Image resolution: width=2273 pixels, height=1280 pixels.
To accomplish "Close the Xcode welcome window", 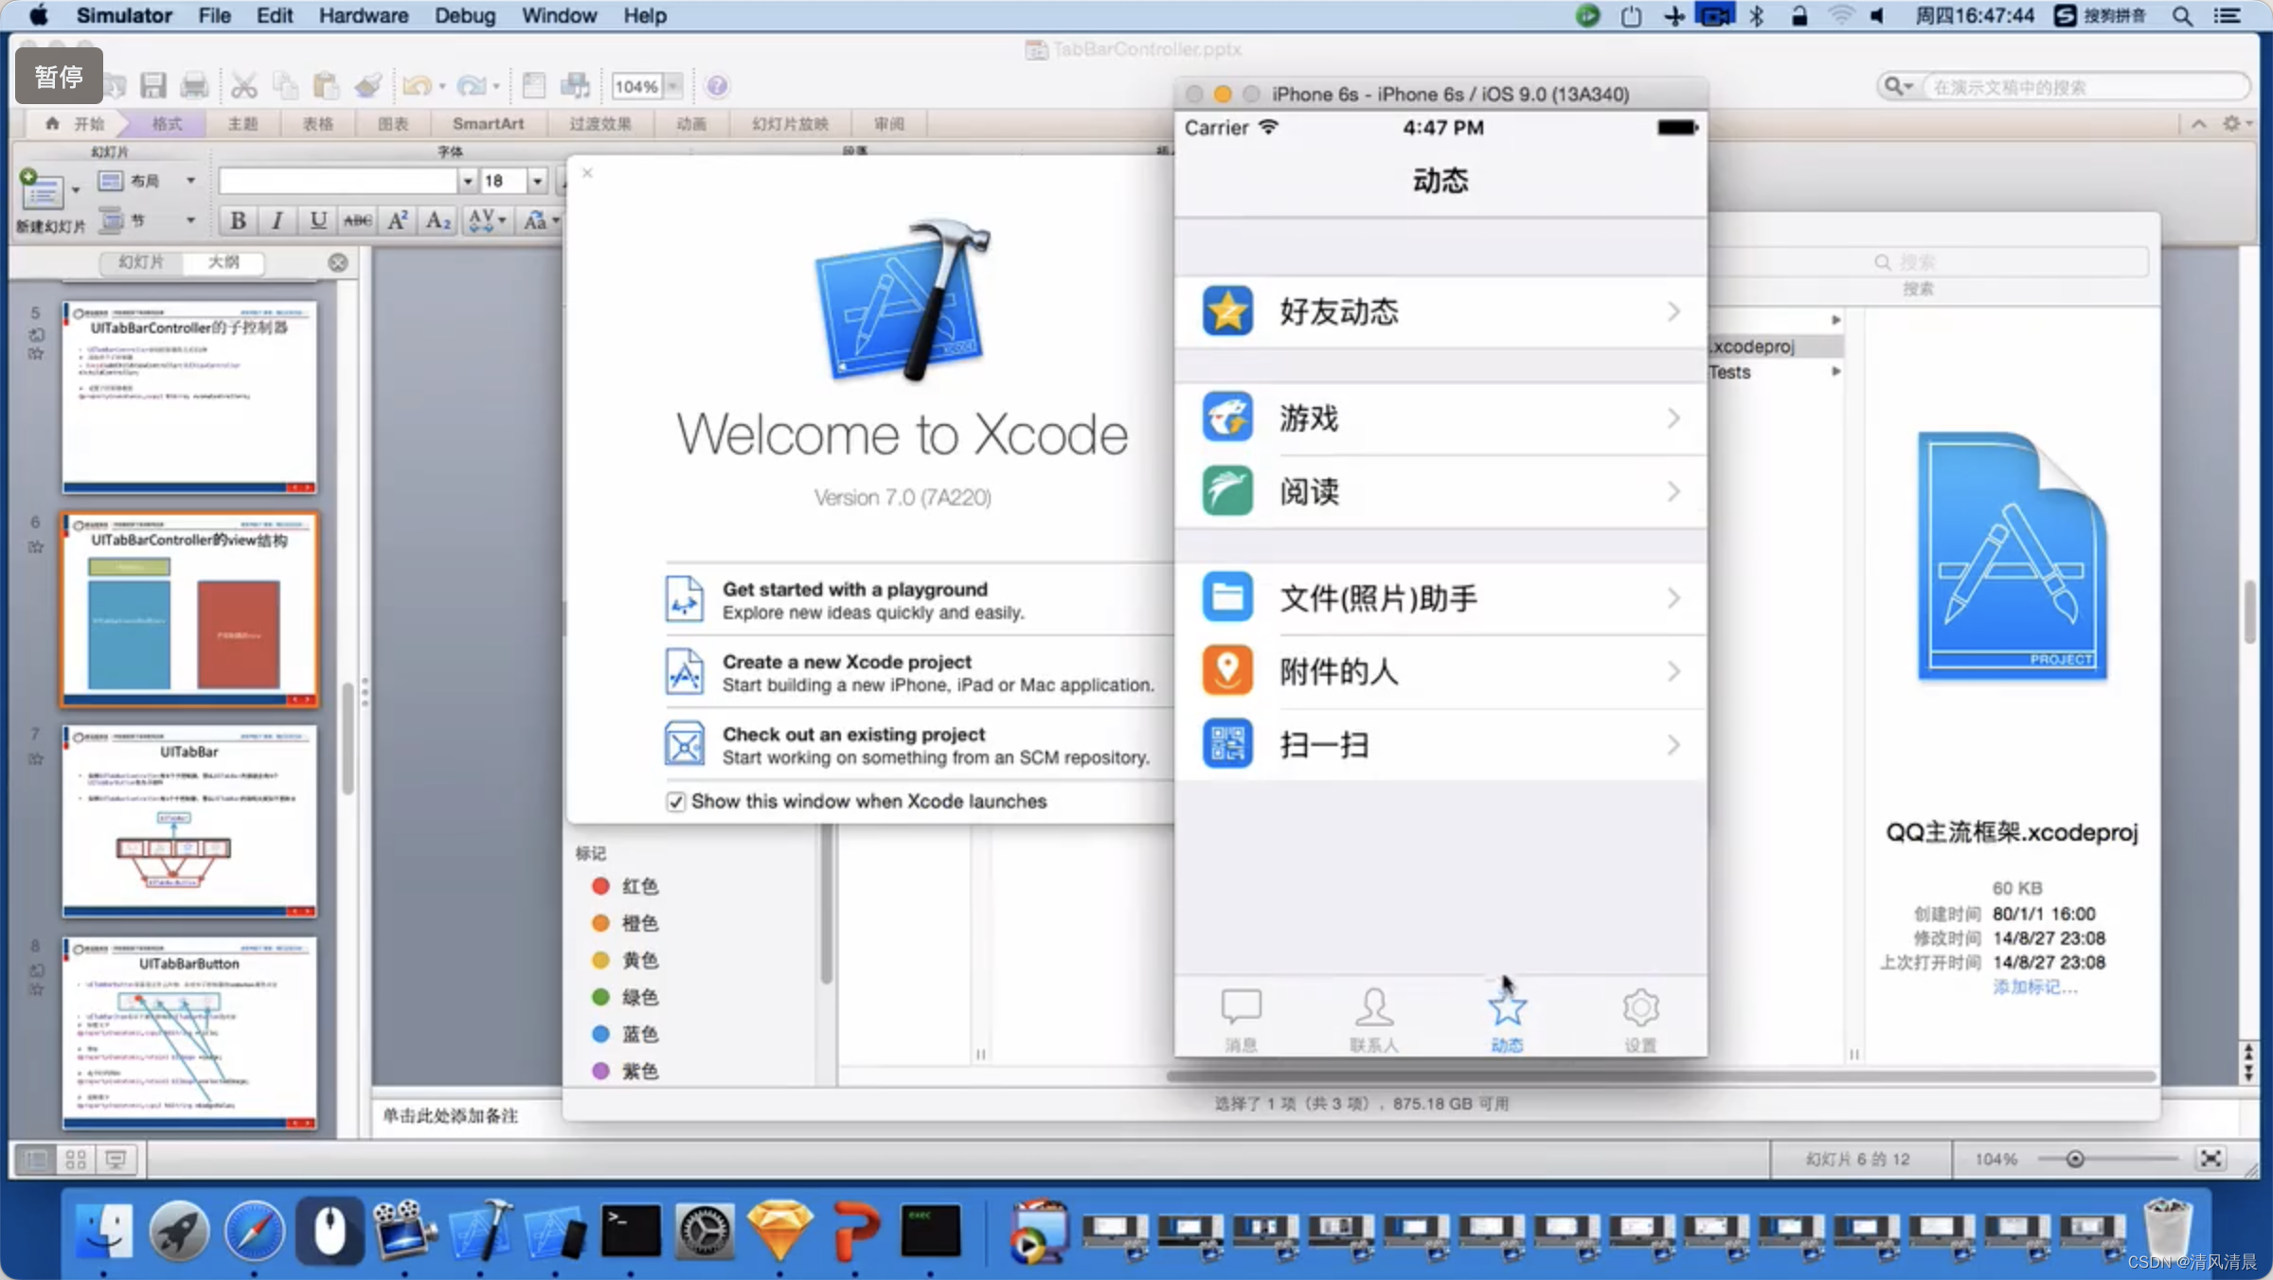I will [x=587, y=172].
